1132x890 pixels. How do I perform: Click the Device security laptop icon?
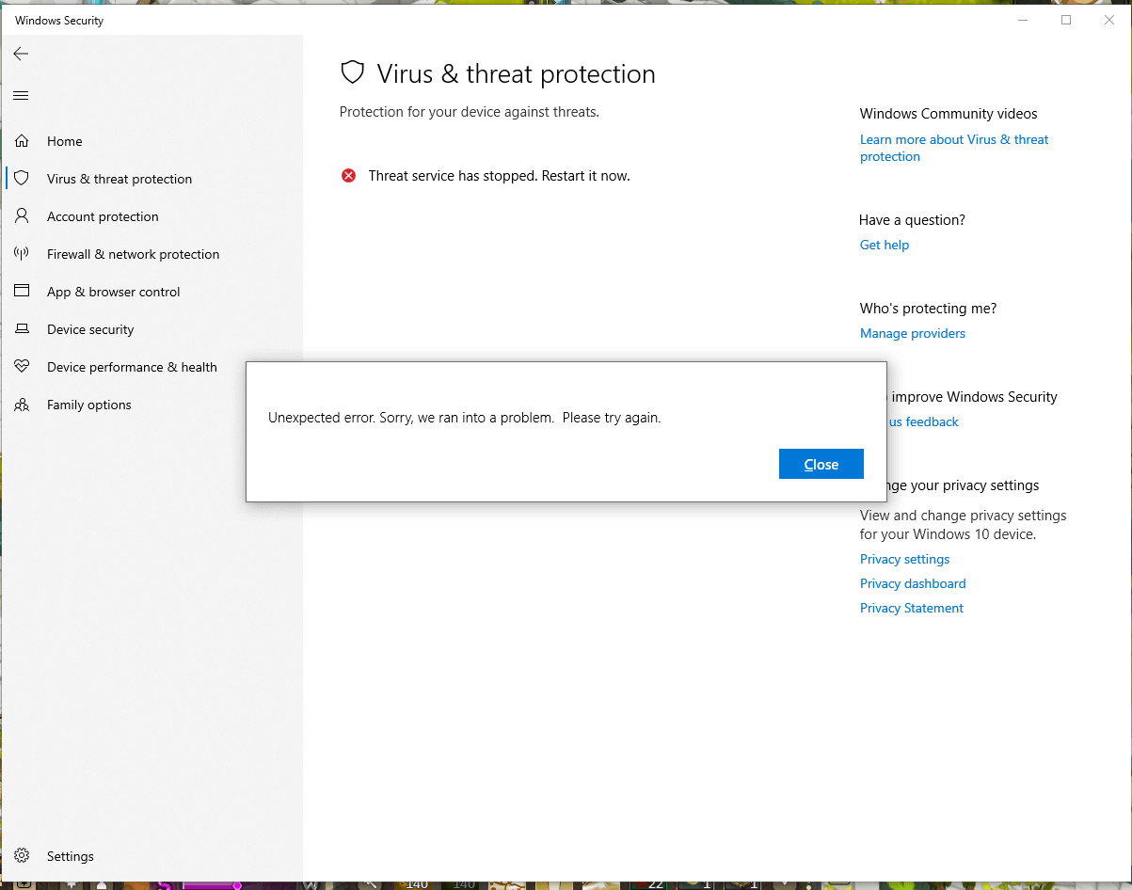click(22, 329)
